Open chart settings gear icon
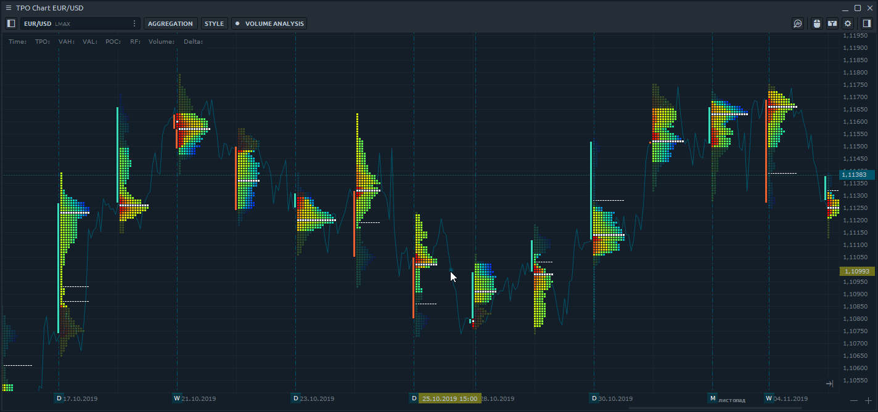The height and width of the screenshot is (412, 878). [x=848, y=23]
